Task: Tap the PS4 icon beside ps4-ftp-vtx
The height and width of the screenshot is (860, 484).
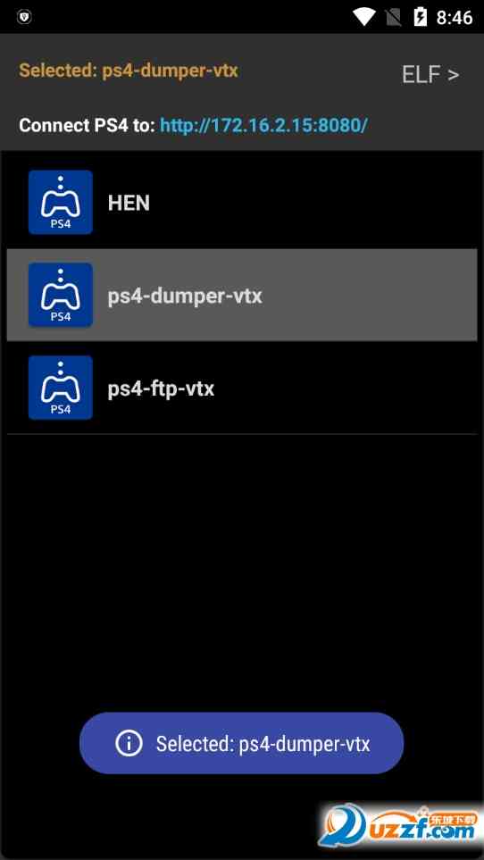Action: click(61, 388)
